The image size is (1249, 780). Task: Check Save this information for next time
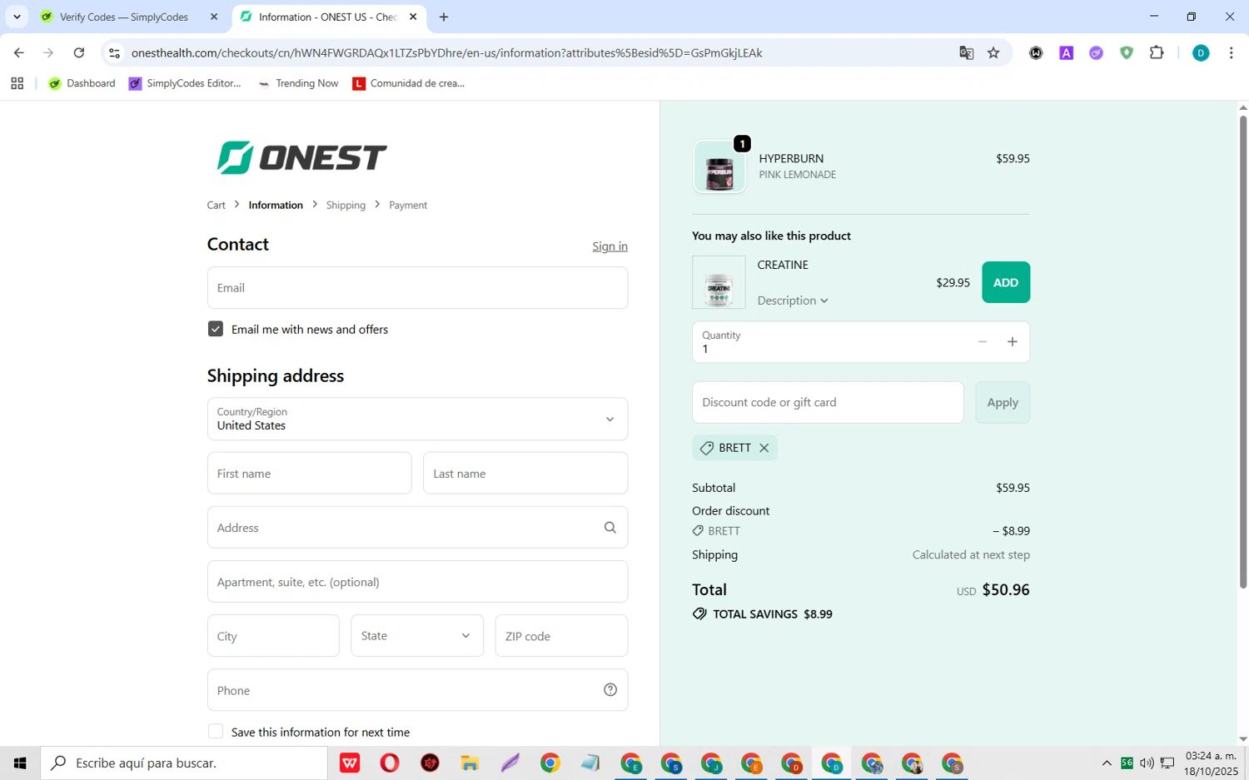point(216,732)
